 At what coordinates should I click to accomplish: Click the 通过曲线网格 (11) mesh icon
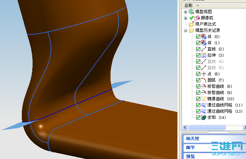[x=204, y=105]
